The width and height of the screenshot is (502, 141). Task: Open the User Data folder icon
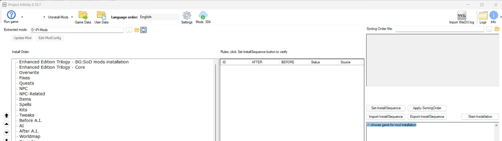pos(101,15)
